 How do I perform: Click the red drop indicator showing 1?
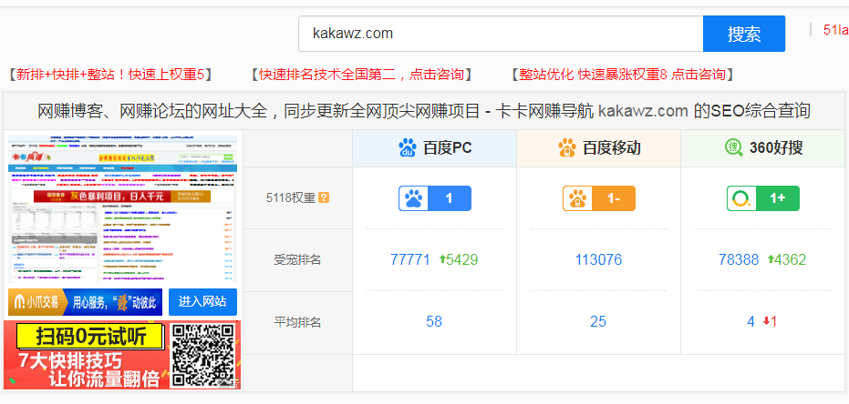(770, 322)
